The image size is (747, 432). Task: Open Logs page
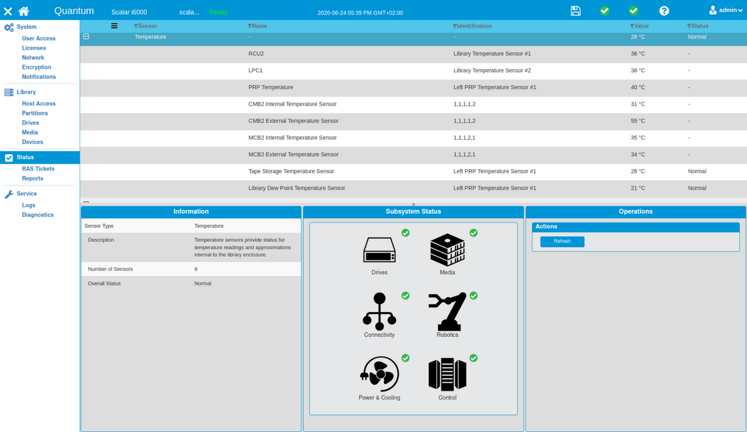29,205
